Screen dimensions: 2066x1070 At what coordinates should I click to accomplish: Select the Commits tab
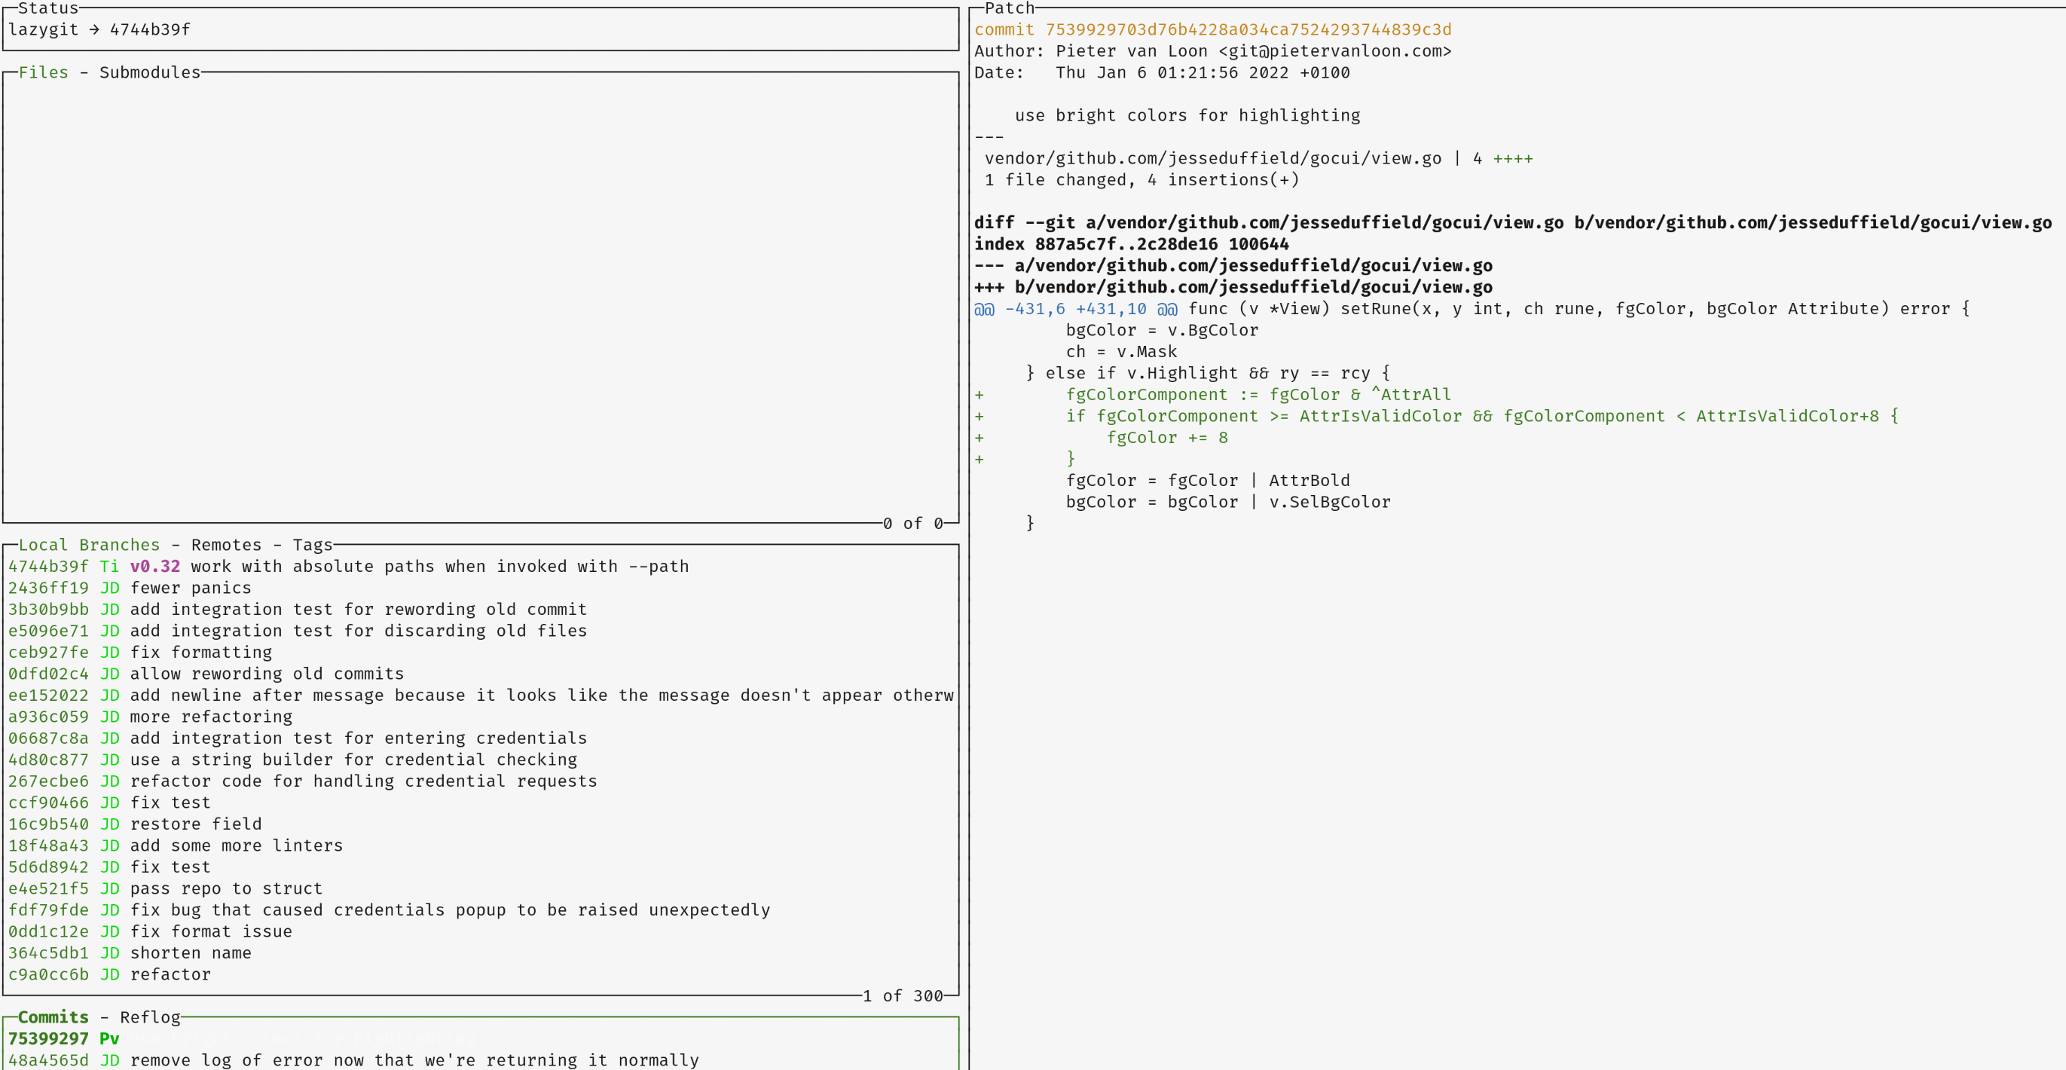53,1017
